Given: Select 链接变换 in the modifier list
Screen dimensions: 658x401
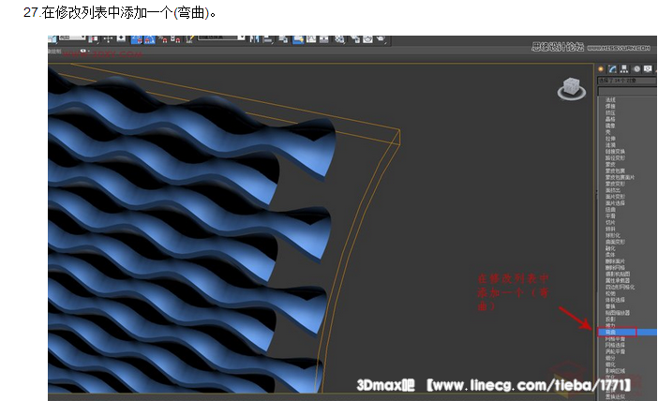Looking at the screenshot, I should coord(615,152).
